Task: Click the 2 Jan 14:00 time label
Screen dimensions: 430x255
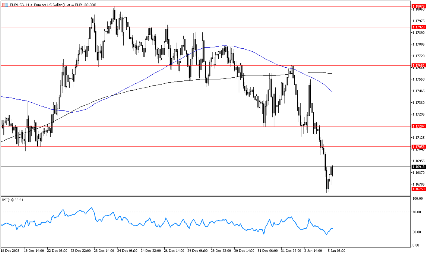Action: point(314,251)
